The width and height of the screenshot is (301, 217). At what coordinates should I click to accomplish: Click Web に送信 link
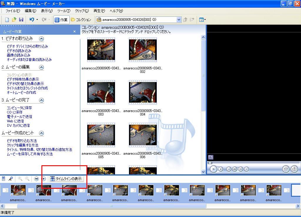tap(15, 121)
